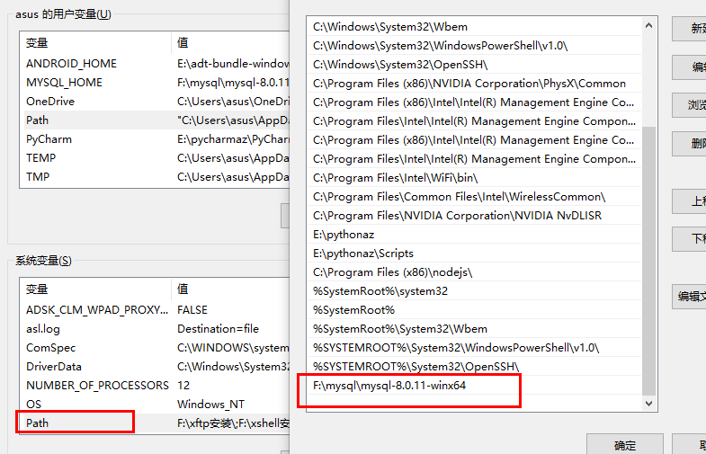
Task: Select C:\Windows\System32\Wbem path entry
Action: point(475,27)
